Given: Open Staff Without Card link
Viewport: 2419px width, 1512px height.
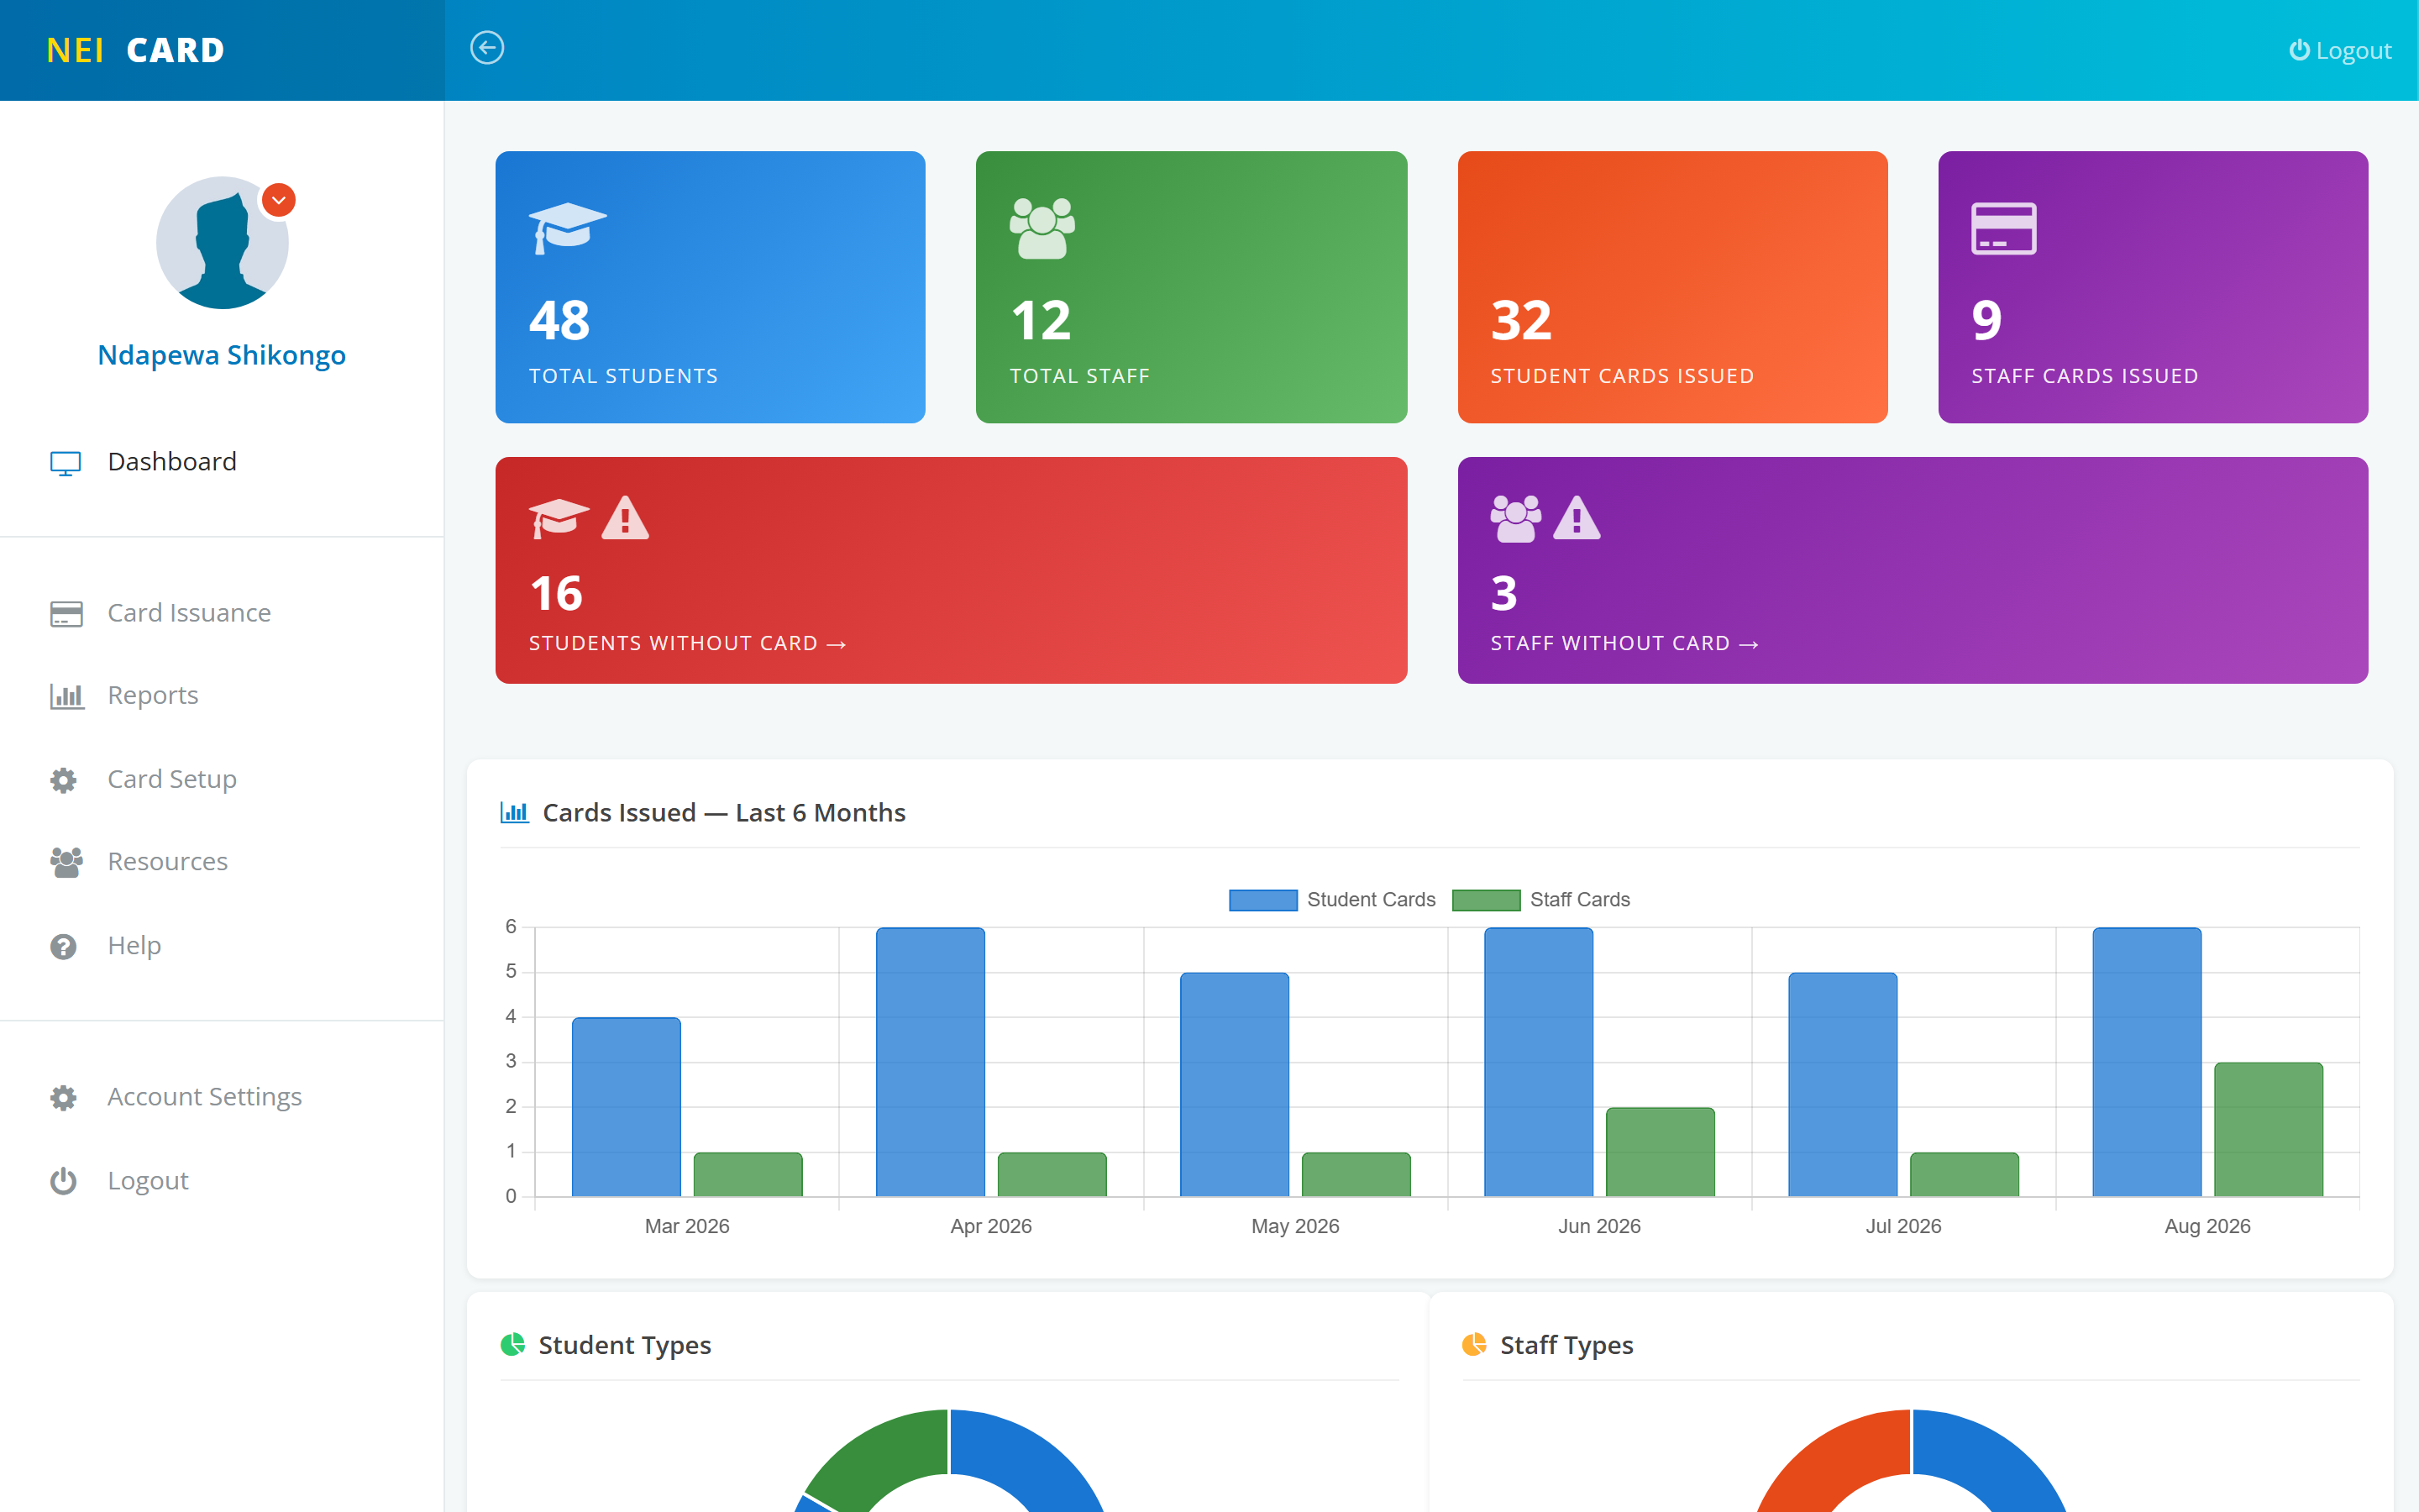Looking at the screenshot, I should coord(1624,644).
